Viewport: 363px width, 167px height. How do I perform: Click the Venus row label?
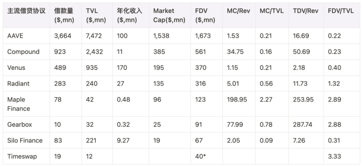coord(16,68)
